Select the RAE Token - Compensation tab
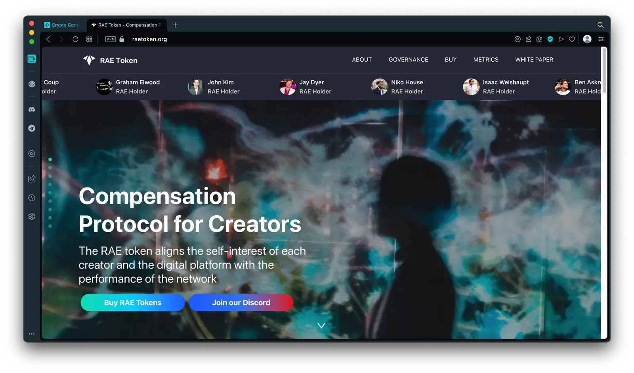The height and width of the screenshot is (373, 634). [x=127, y=25]
